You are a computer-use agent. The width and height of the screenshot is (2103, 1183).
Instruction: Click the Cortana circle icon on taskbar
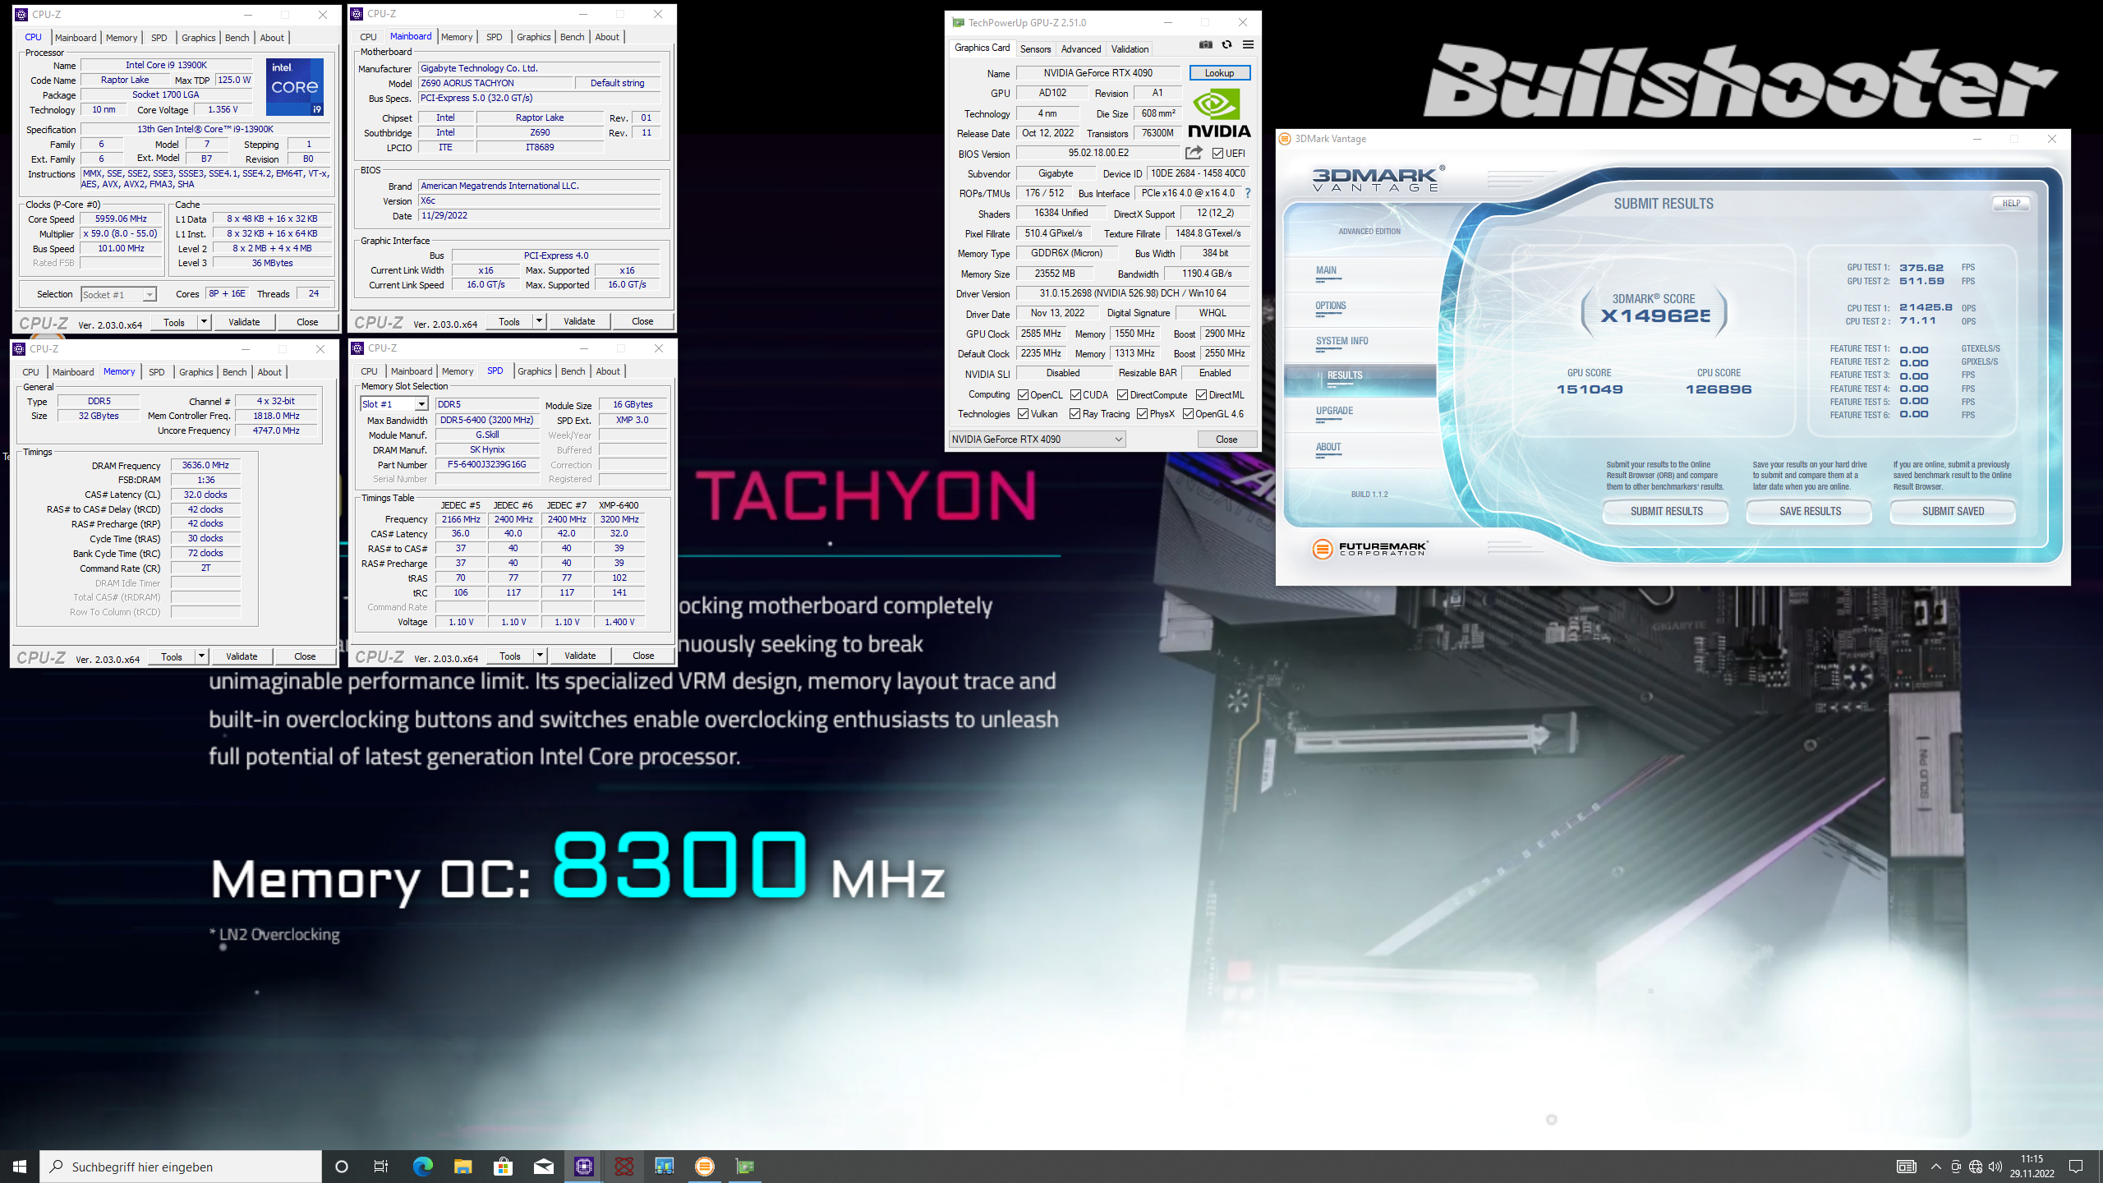tap(342, 1166)
